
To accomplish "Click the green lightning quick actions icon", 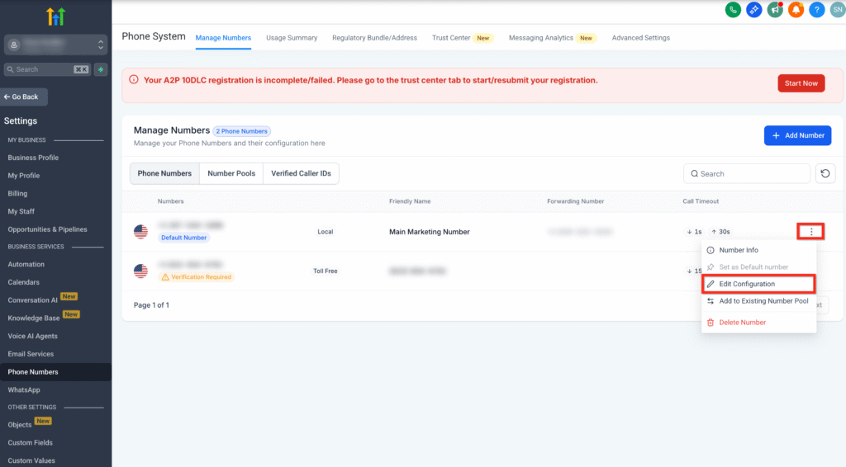I will tap(101, 69).
